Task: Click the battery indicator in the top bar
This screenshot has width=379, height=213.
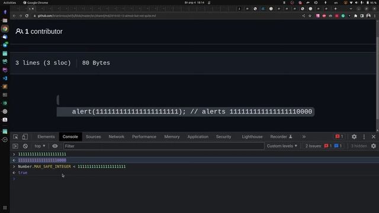Action: click(x=371, y=2)
